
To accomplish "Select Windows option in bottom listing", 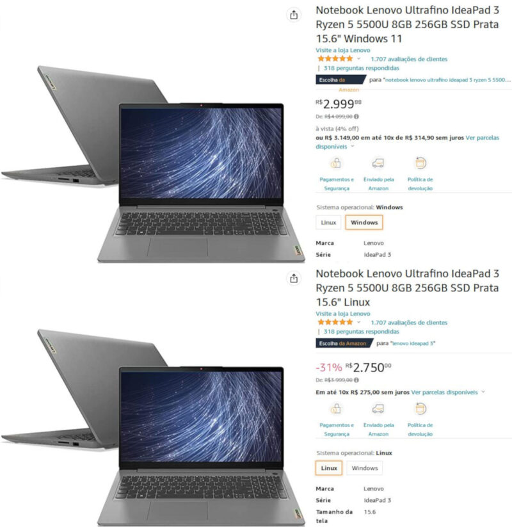I will 365,468.
